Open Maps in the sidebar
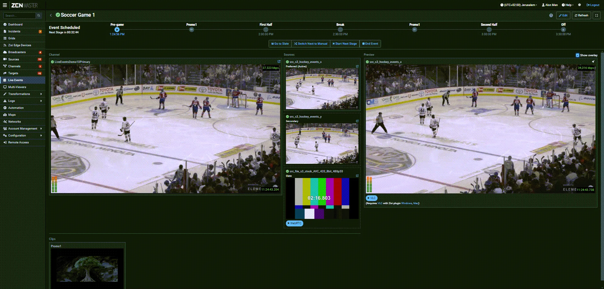 pyautogui.click(x=23, y=115)
